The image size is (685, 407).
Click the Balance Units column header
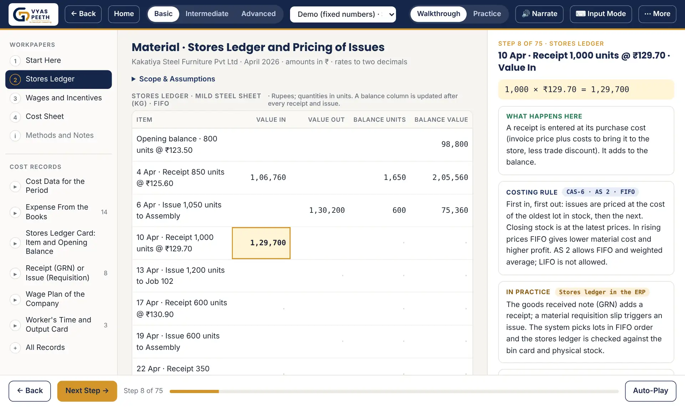point(379,120)
